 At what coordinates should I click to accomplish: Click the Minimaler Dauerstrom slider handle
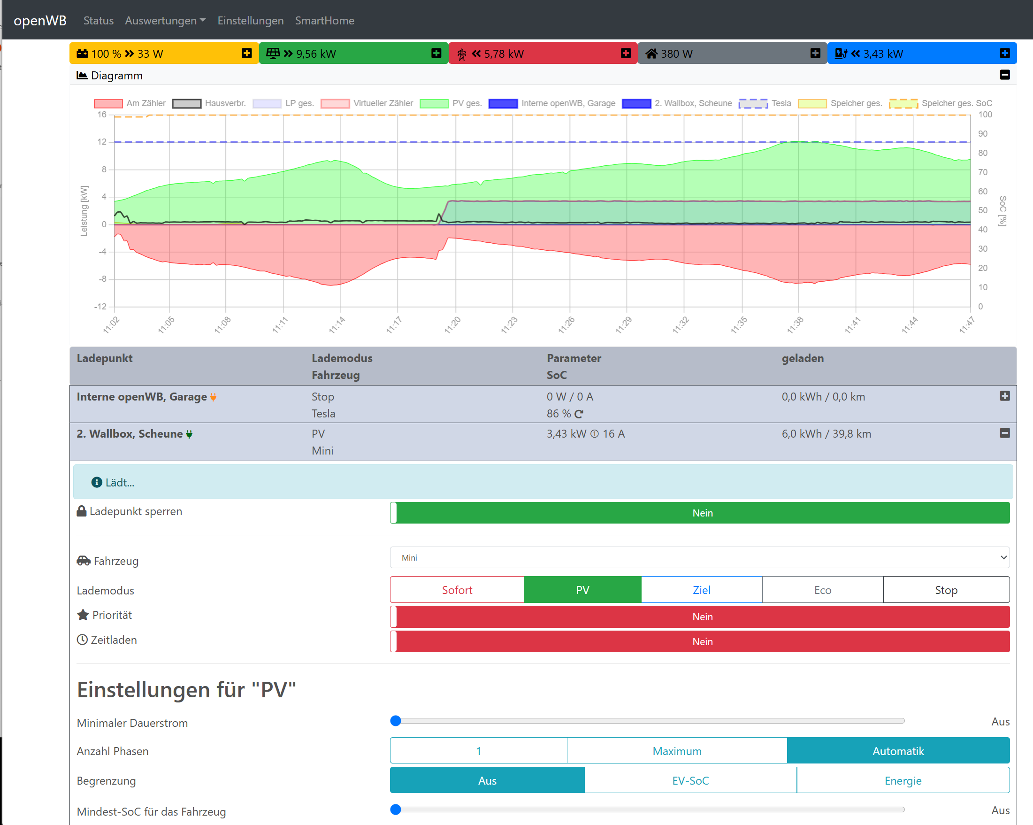395,720
